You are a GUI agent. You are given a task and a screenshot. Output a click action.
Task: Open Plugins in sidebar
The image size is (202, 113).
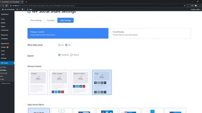point(3,47)
